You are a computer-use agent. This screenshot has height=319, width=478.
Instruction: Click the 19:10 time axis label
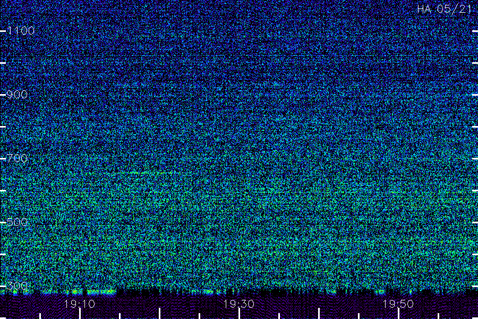80,304
